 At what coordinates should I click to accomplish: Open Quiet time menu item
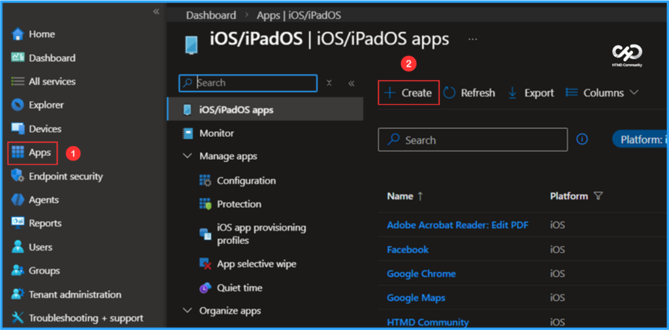click(239, 288)
